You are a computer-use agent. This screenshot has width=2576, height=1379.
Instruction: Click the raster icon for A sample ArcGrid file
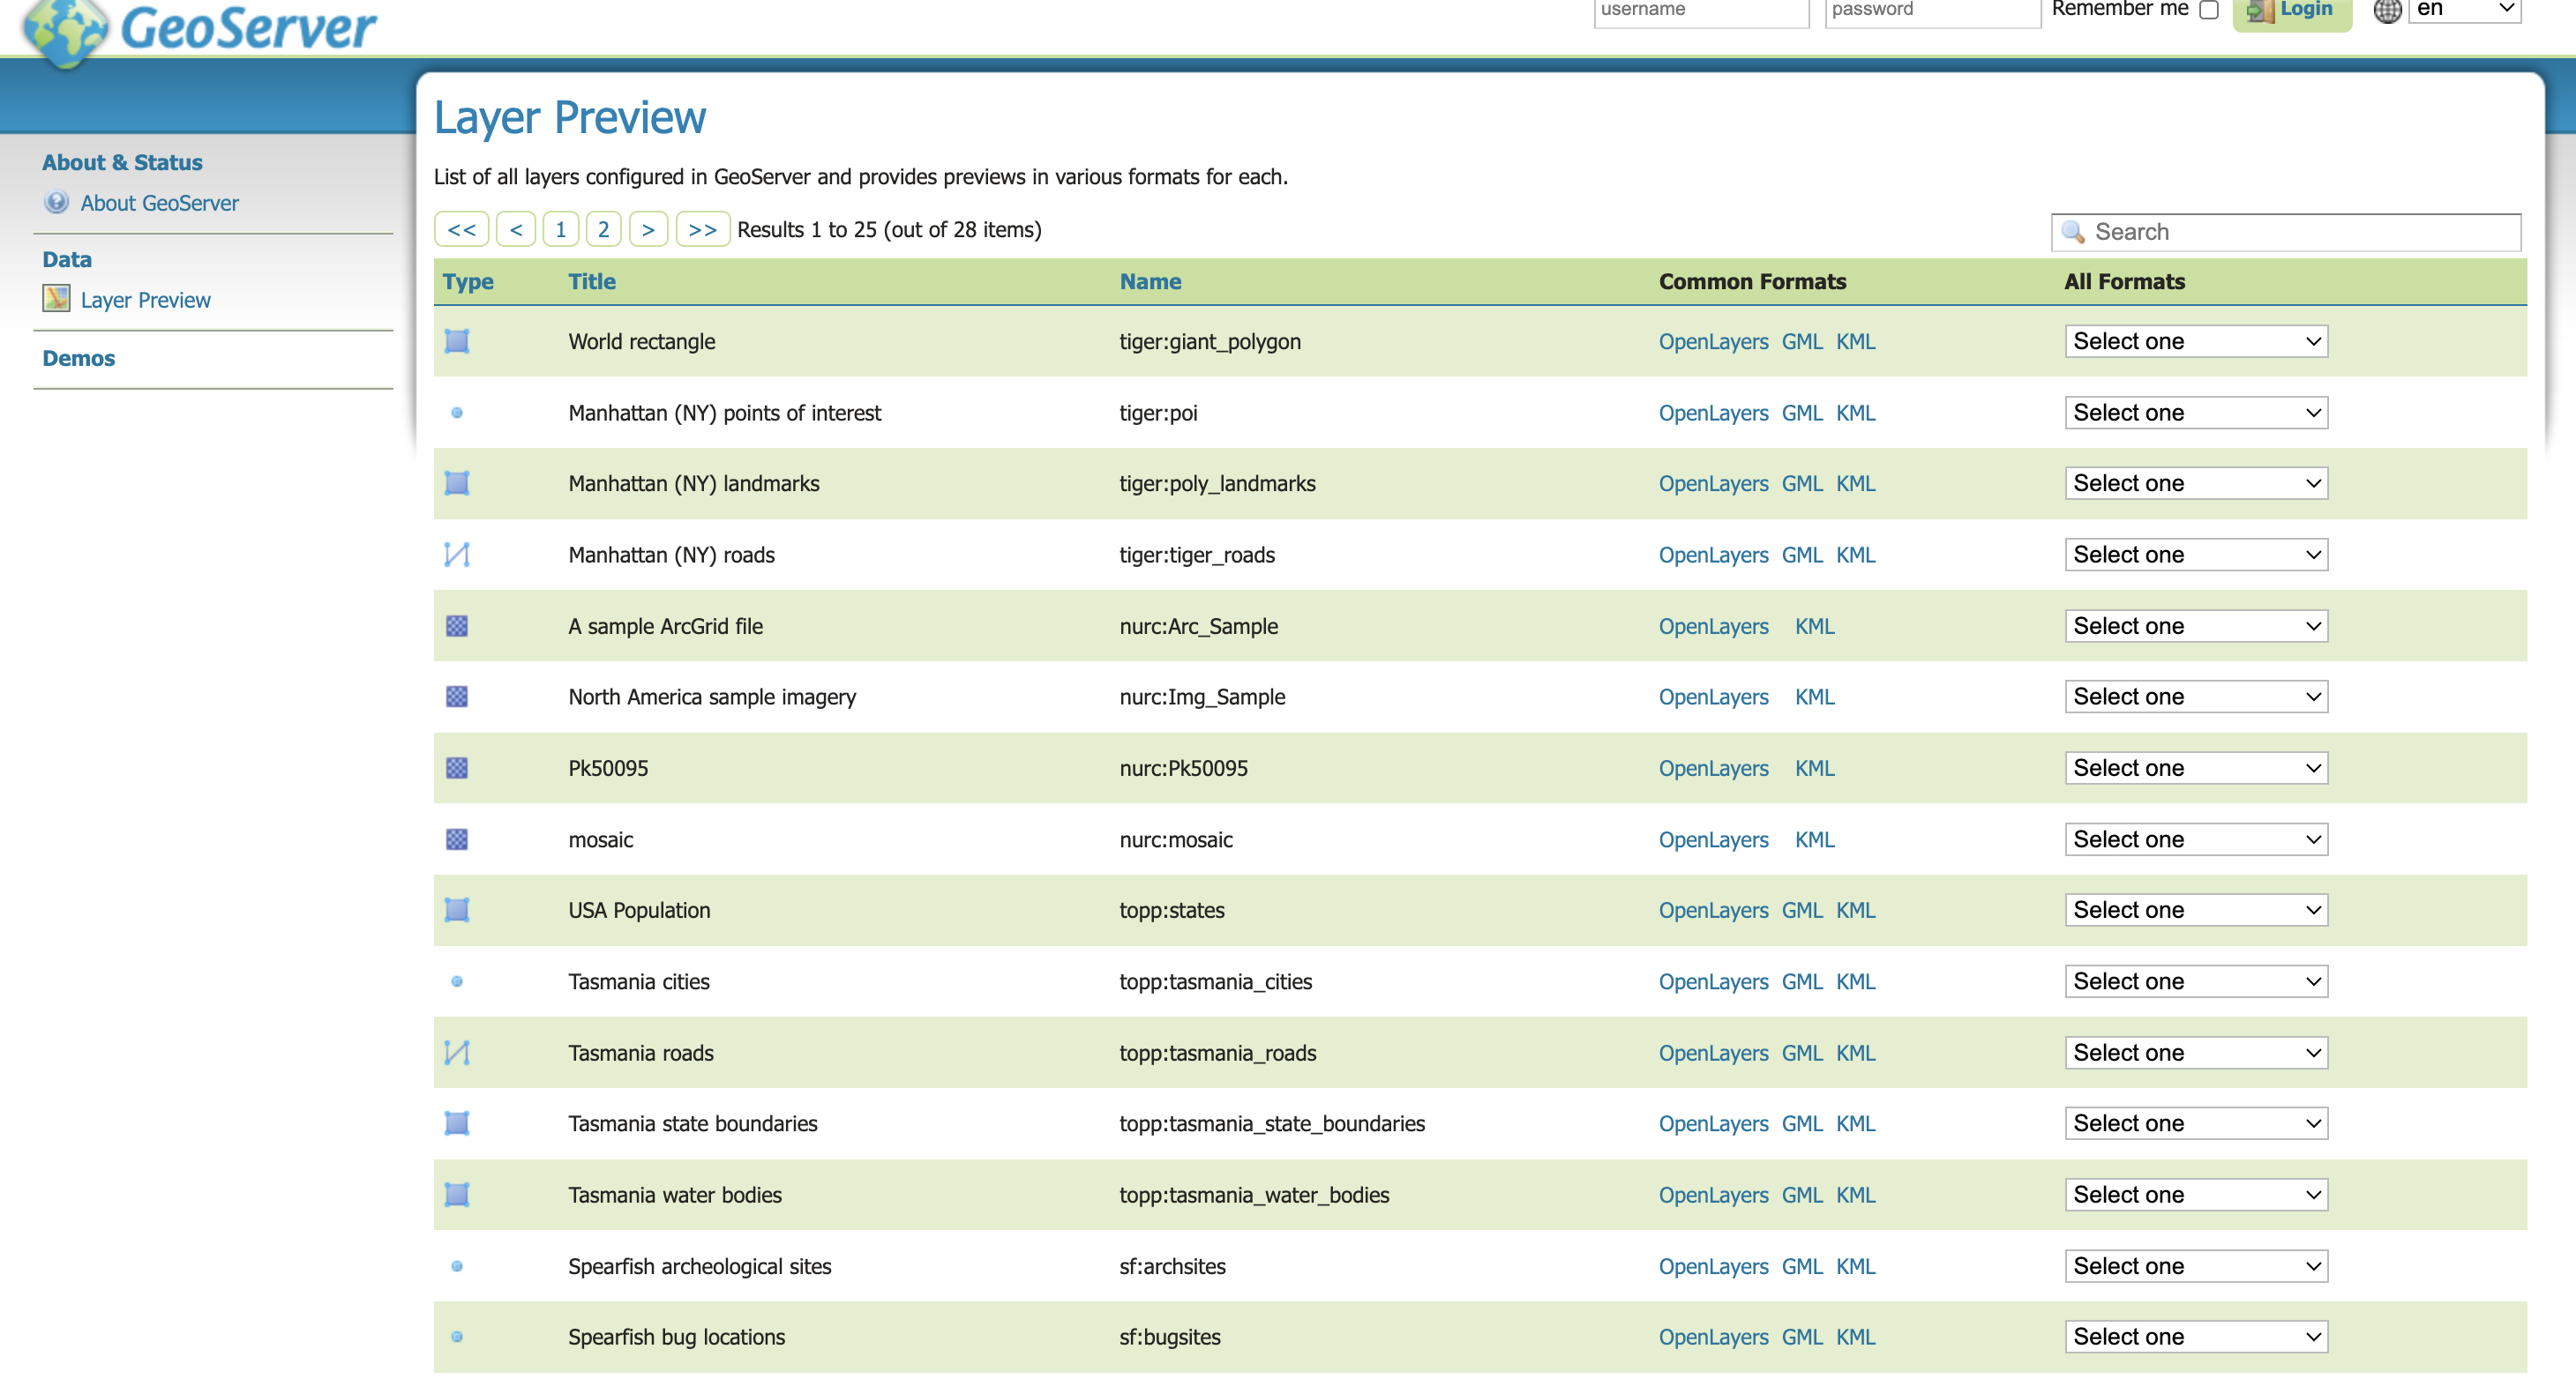coord(457,627)
